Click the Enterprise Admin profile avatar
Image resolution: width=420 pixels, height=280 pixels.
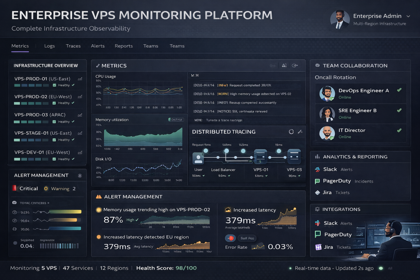[x=340, y=19]
